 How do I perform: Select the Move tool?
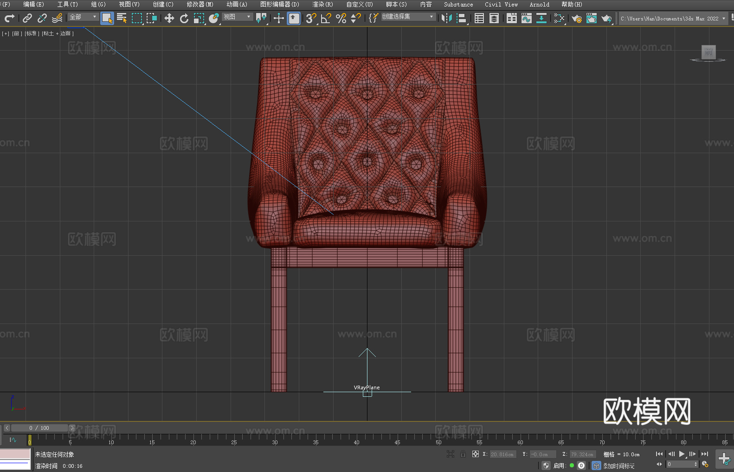pyautogui.click(x=169, y=18)
